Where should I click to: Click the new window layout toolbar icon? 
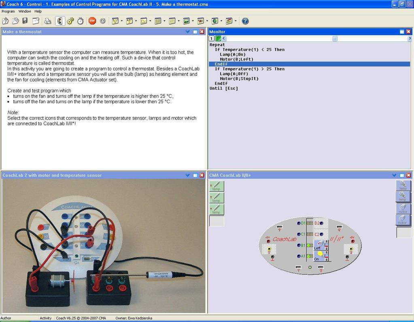click(x=36, y=21)
